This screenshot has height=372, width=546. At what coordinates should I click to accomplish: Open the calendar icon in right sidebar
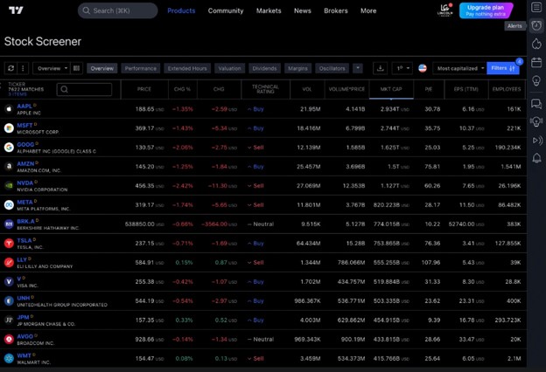tap(536, 62)
